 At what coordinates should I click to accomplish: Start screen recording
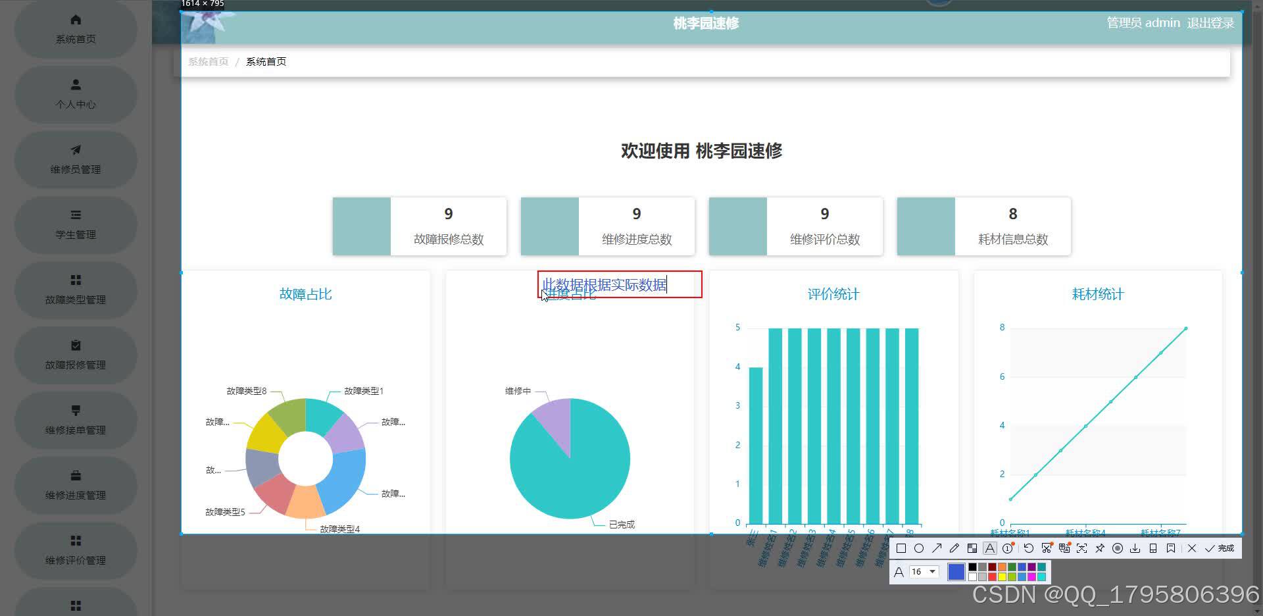(x=1118, y=548)
